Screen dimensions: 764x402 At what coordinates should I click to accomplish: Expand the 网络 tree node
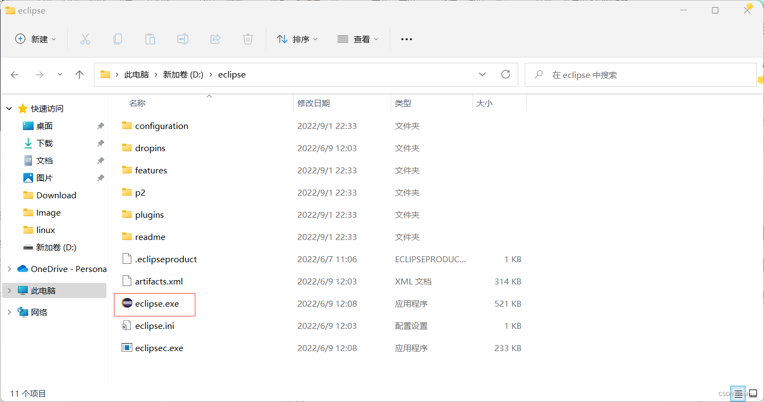(x=9, y=312)
